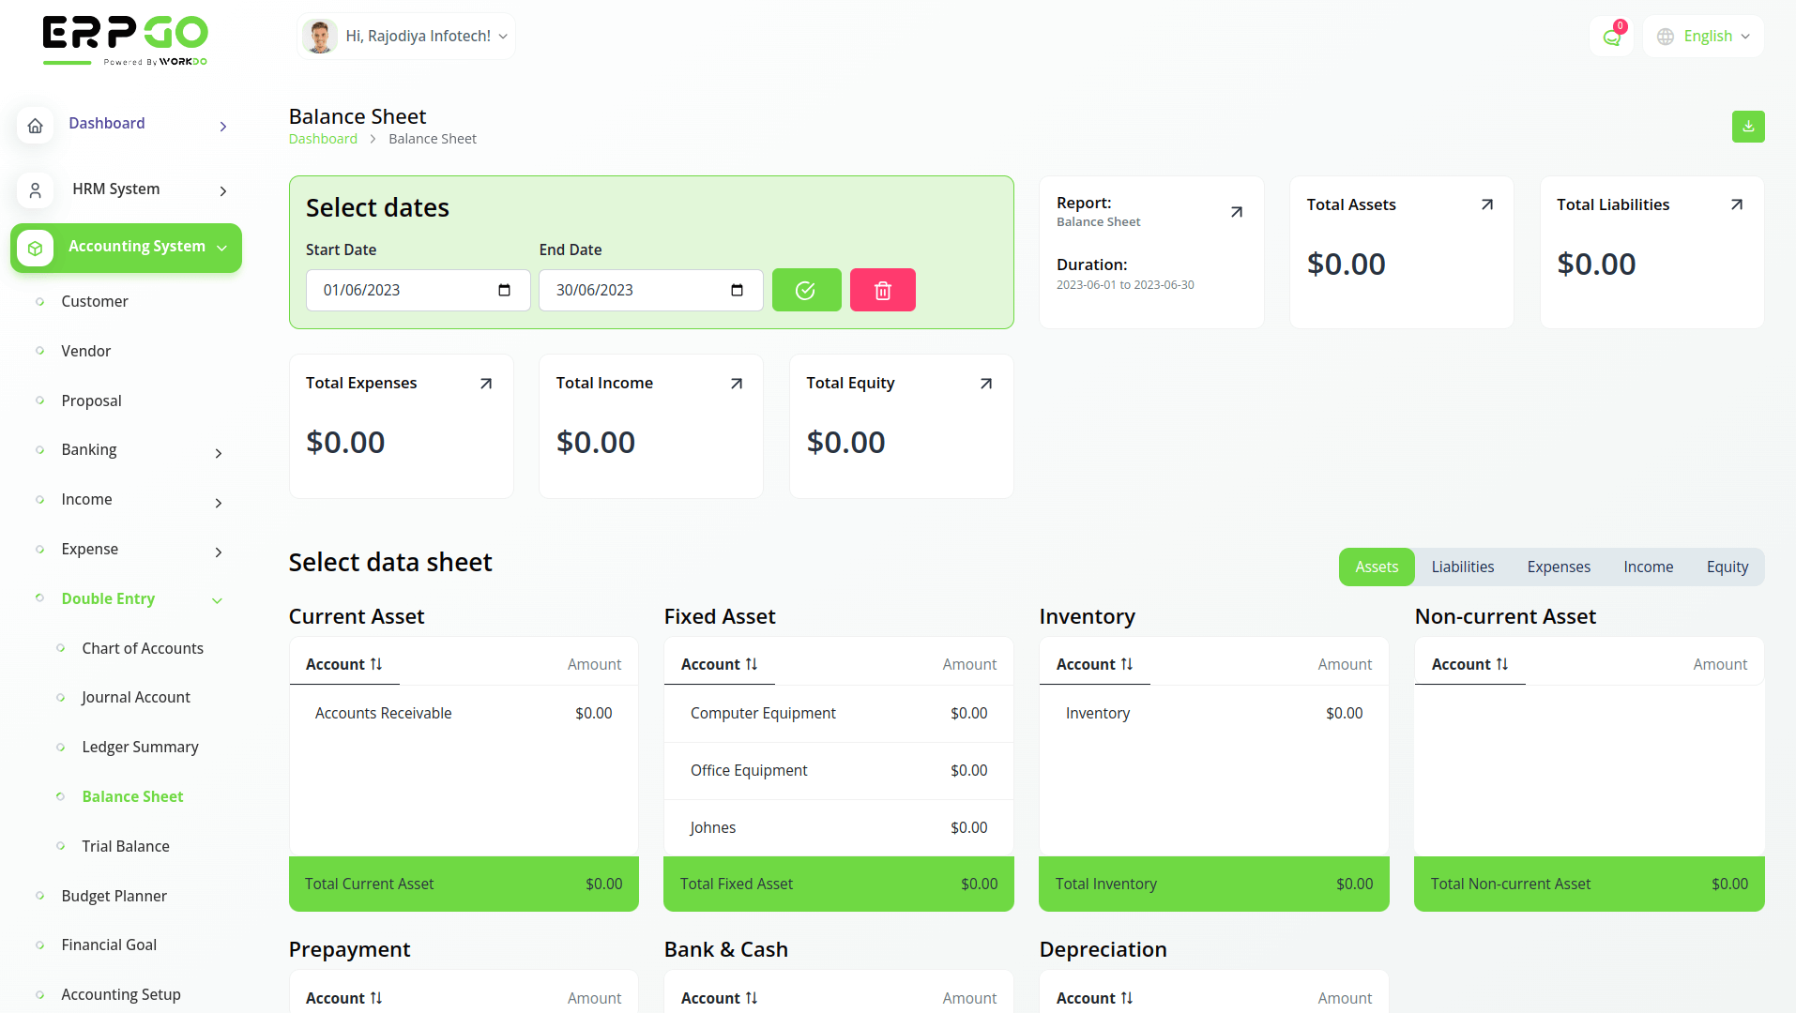Click the Dashboard breadcrumb link
This screenshot has height=1013, width=1796.
tap(323, 139)
